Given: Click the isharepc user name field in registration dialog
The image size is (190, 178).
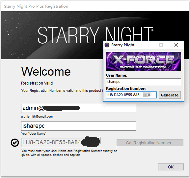Looking at the screenshot, I should [79, 126].
